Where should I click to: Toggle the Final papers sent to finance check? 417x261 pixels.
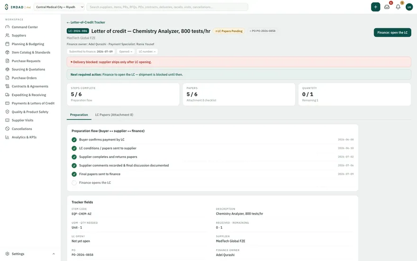click(74, 174)
